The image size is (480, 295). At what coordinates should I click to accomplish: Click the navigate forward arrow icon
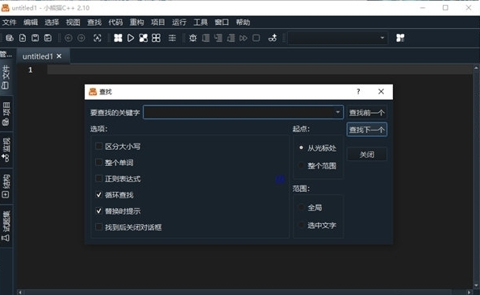click(x=81, y=38)
